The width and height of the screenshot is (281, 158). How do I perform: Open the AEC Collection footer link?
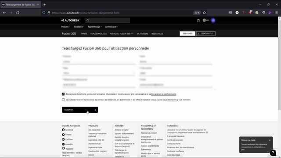94,130
